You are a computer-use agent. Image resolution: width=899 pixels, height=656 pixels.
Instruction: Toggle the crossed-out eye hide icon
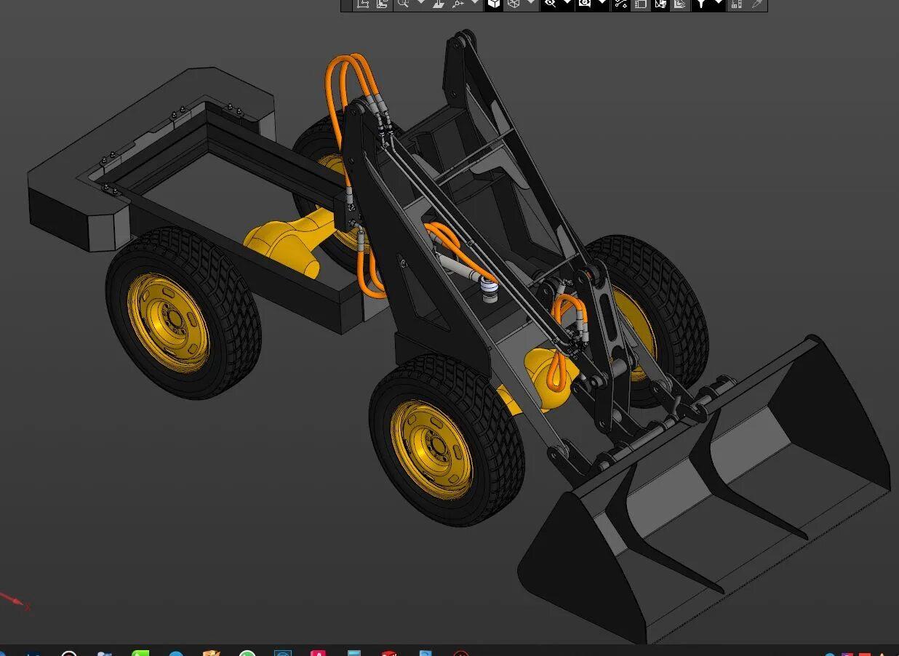click(x=550, y=4)
